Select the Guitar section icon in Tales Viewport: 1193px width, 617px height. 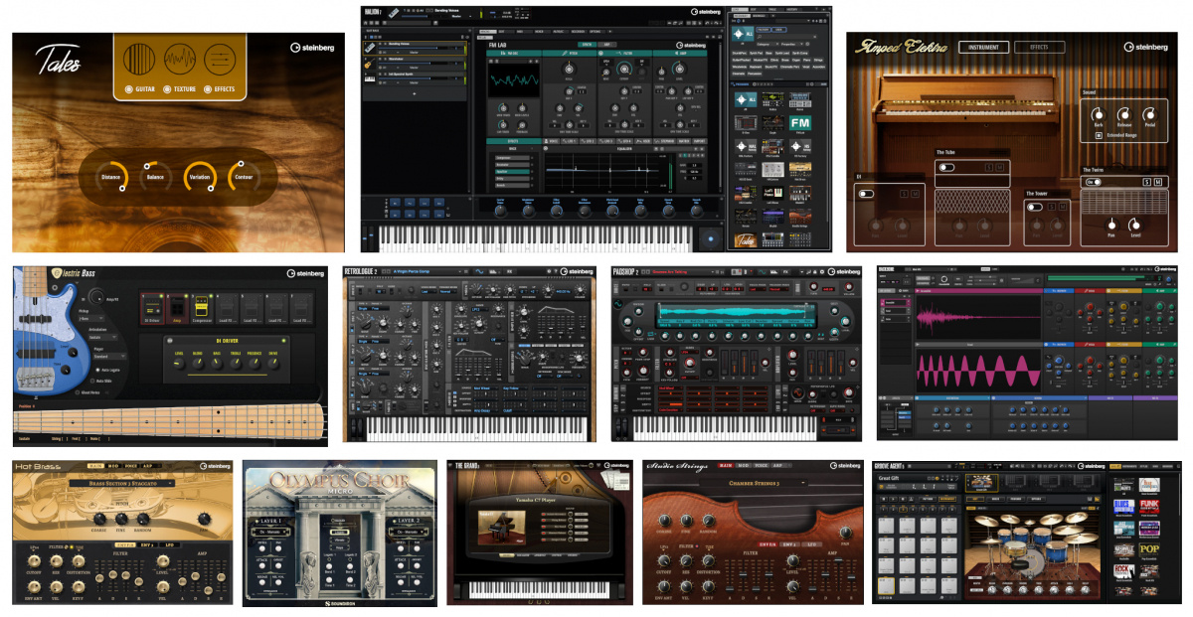(139, 58)
